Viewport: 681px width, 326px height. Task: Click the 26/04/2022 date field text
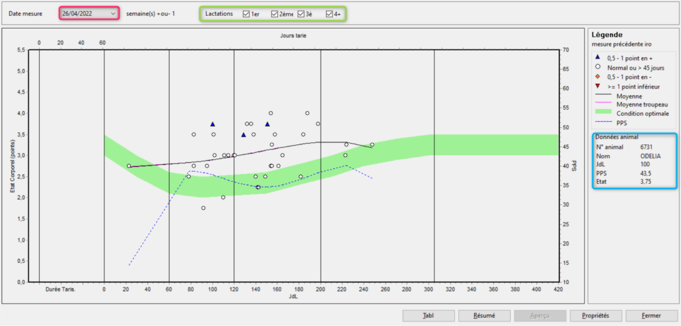78,13
